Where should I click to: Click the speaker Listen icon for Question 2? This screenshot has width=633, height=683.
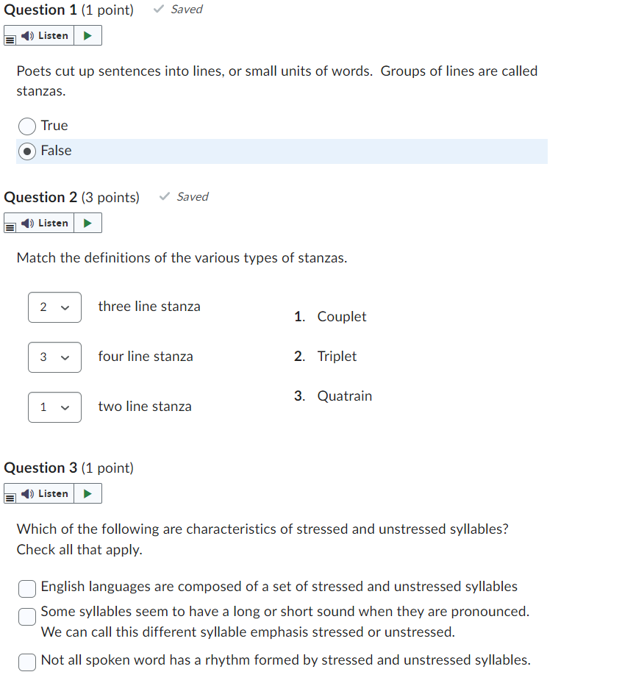27,223
